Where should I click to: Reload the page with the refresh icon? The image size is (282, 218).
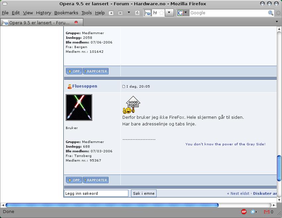(137, 13)
